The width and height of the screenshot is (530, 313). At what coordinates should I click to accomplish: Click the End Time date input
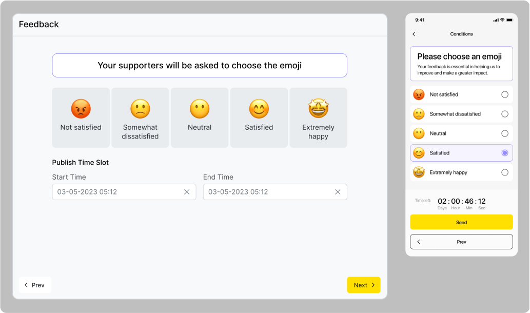268,192
